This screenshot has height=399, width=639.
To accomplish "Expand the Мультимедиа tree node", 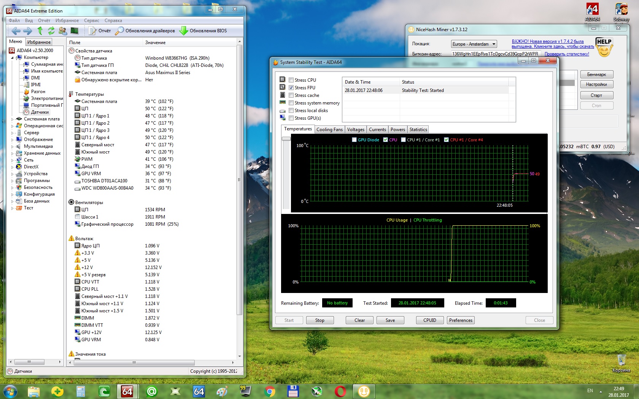I will [x=12, y=147].
